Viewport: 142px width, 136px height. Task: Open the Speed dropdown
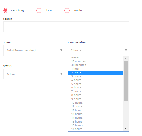[34, 50]
